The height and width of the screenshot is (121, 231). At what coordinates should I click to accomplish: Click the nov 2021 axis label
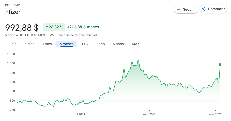pos(215,114)
